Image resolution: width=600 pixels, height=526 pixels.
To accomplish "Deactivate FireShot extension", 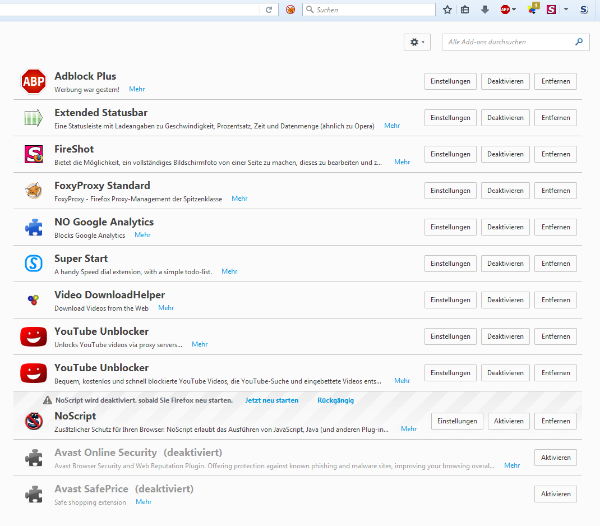I will [x=505, y=154].
